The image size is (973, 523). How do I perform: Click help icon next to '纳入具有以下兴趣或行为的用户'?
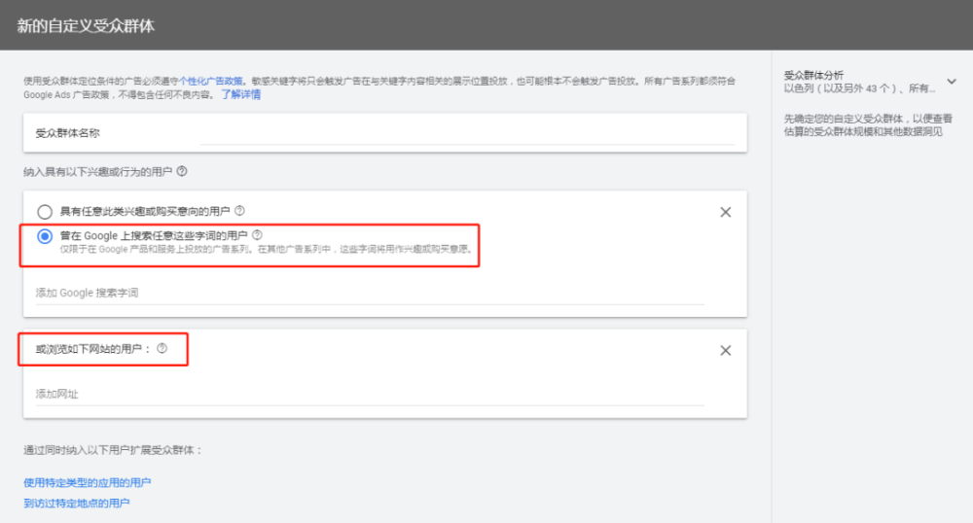182,171
